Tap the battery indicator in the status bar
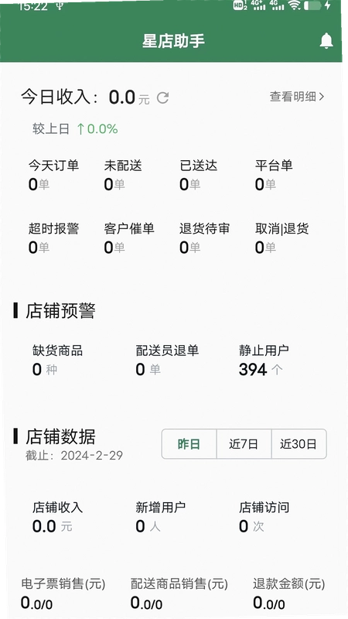This screenshot has width=348, height=619. click(x=312, y=5)
